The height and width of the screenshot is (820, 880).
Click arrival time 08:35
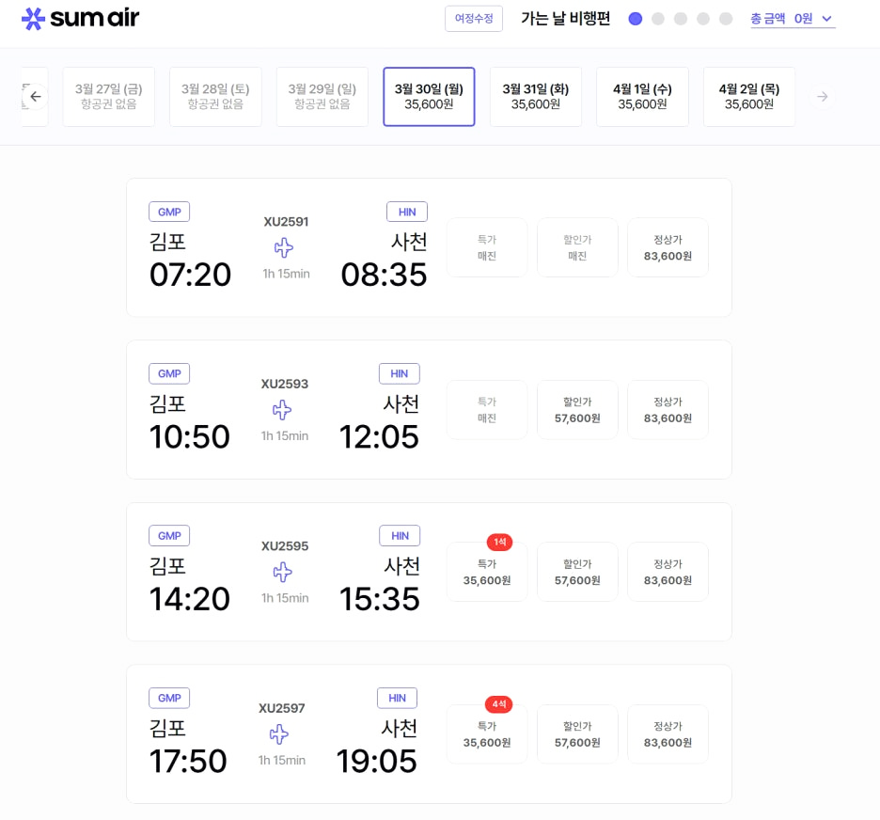(385, 275)
